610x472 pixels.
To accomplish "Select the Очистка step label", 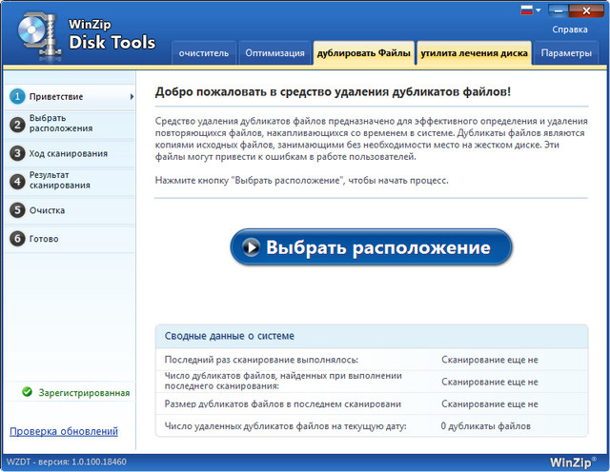I will (47, 210).
